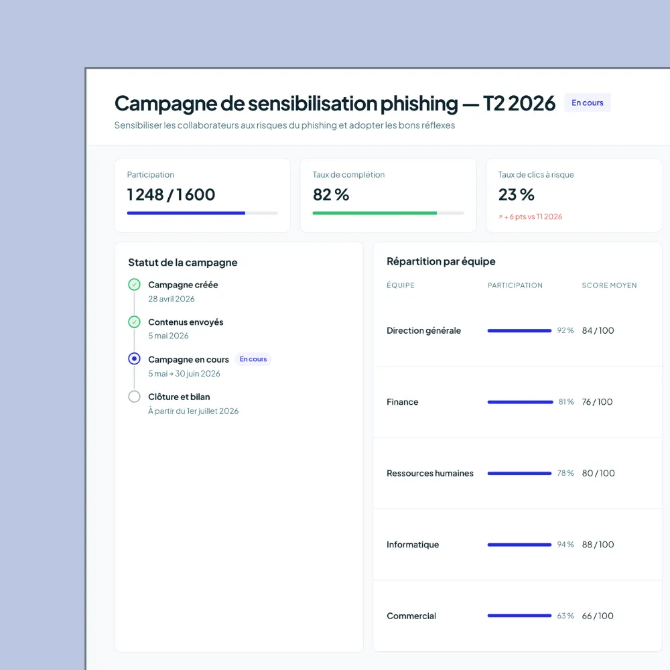Click the 1 248 / 1 600 participation figure
The image size is (670, 670).
171,195
